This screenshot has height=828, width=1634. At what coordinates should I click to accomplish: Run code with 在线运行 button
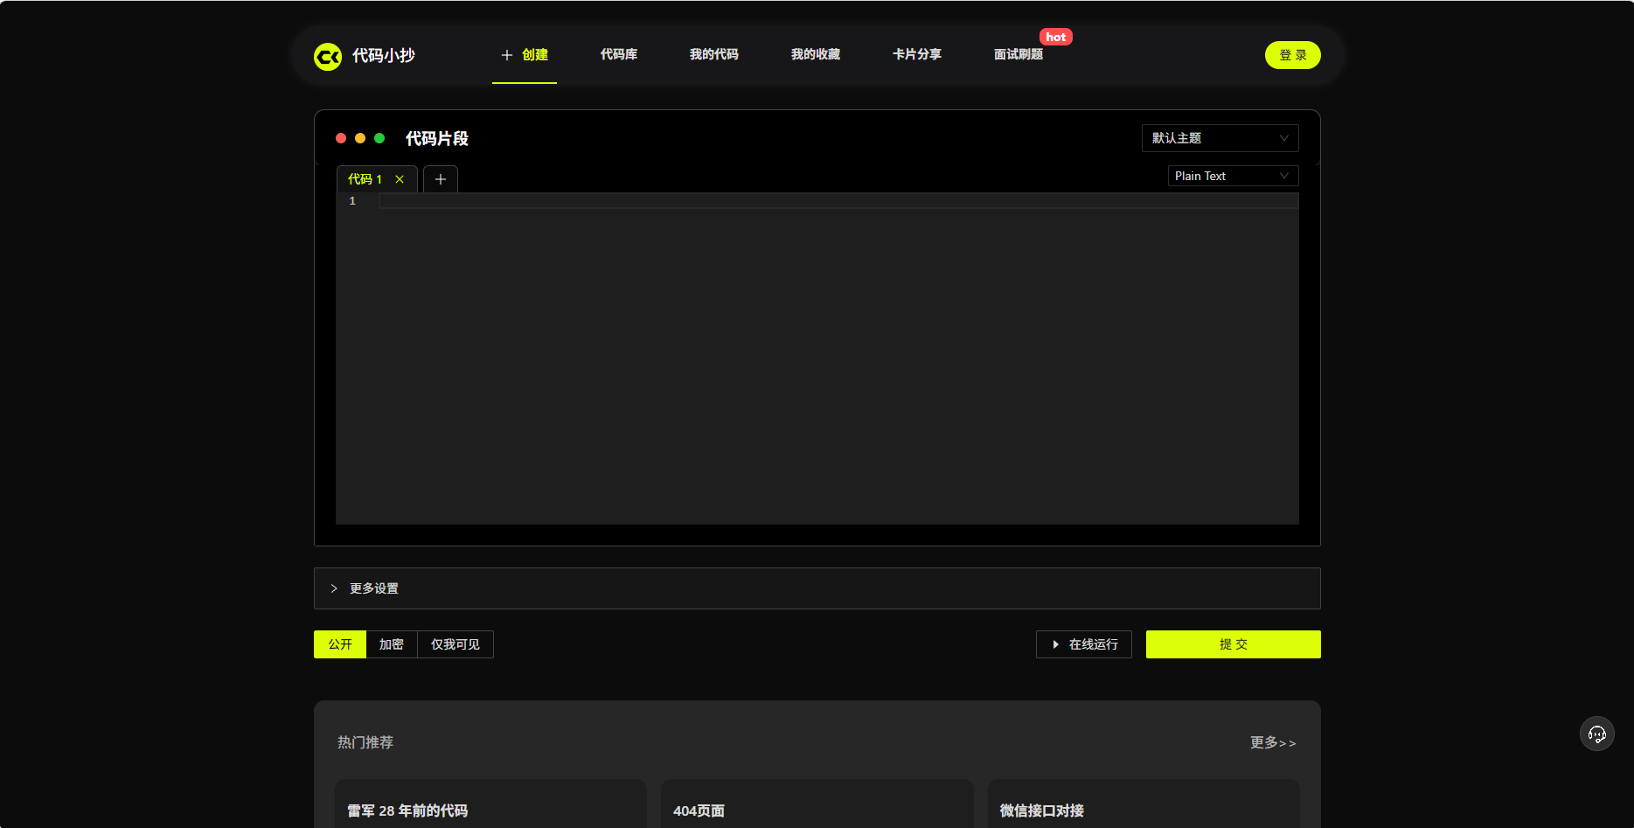(x=1084, y=644)
